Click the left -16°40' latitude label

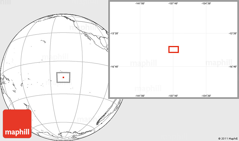click(114, 67)
